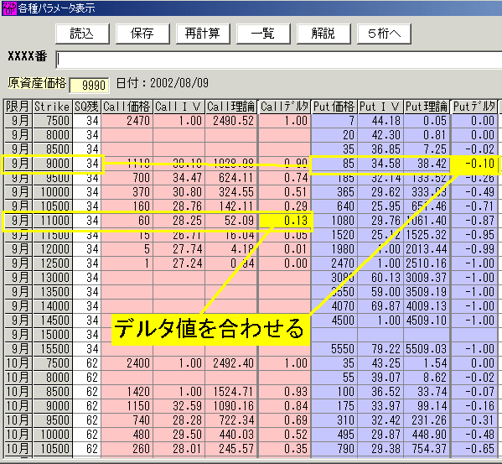This screenshot has width=502, height=464.
Task: Select Call price 480 in 10月 10000 row
Action: (127, 435)
